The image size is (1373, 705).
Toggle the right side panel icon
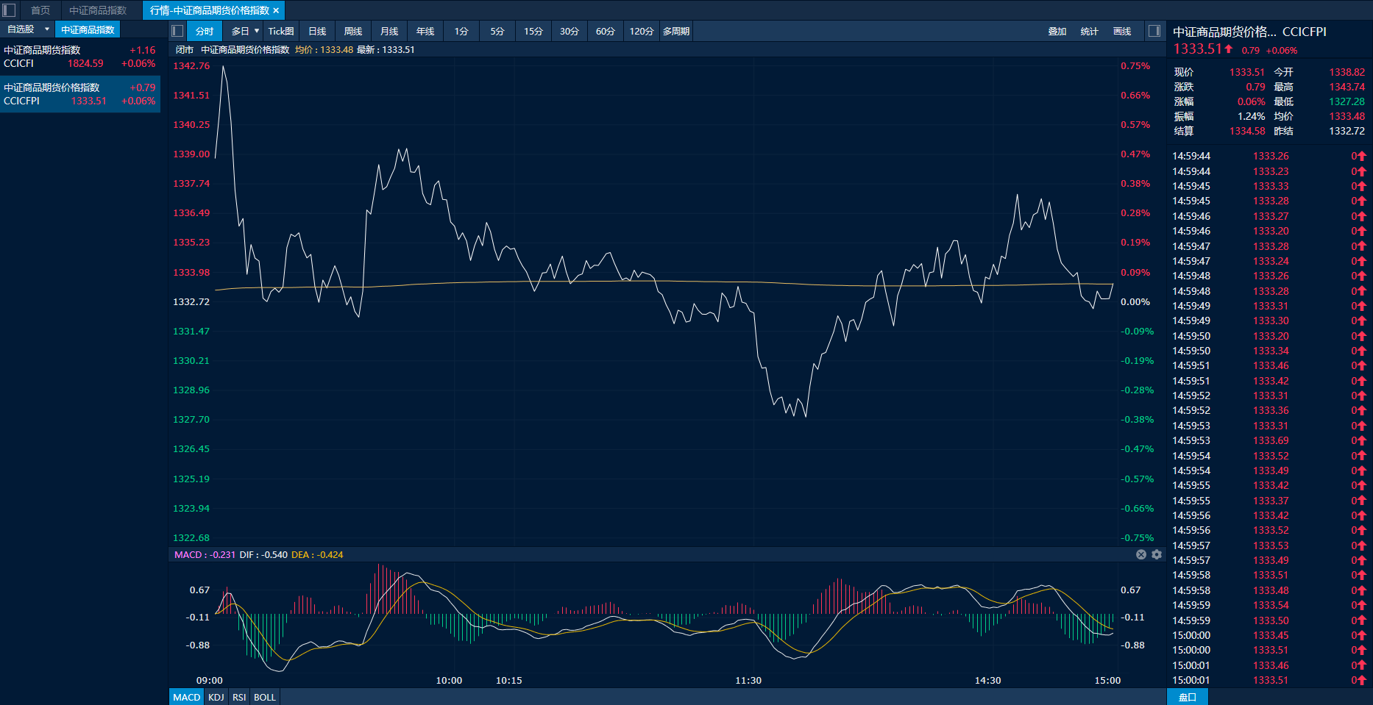(x=1154, y=31)
